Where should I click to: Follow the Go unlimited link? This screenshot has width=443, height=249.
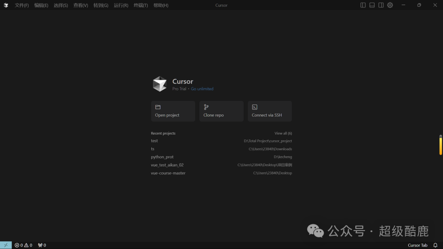(202, 89)
